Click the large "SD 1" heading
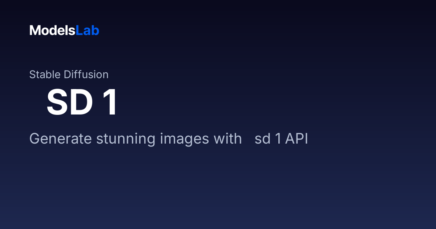 (x=82, y=103)
